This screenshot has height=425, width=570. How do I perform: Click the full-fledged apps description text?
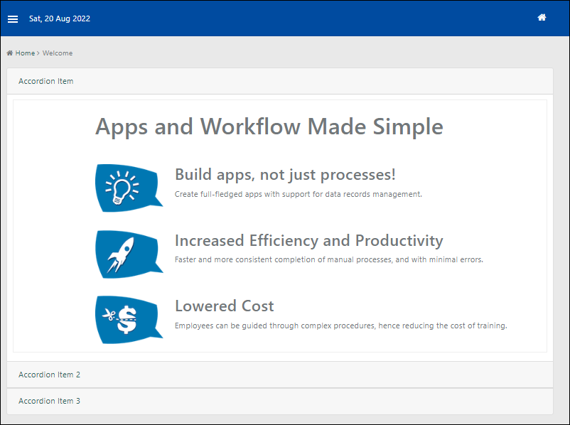tap(298, 194)
